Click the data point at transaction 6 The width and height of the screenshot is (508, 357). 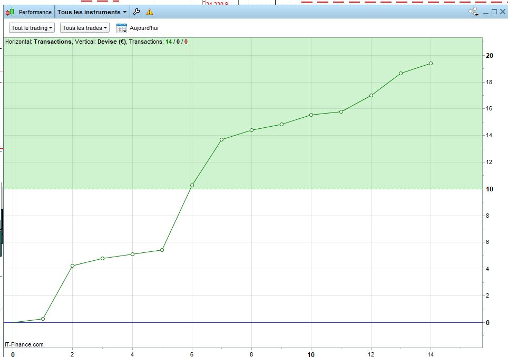pyautogui.click(x=192, y=185)
